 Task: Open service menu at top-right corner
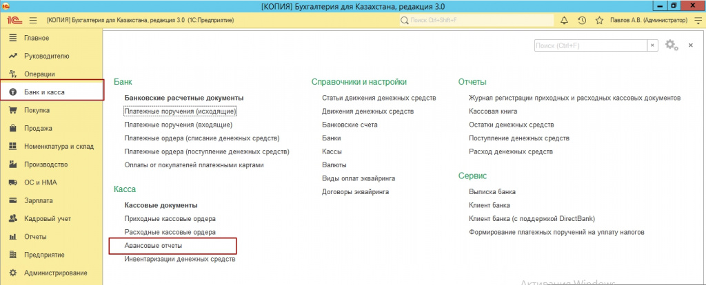tap(698, 20)
